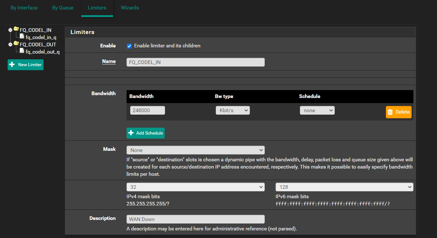Click the Description row label
Viewport: 437px width, 238px height.
tap(103, 218)
